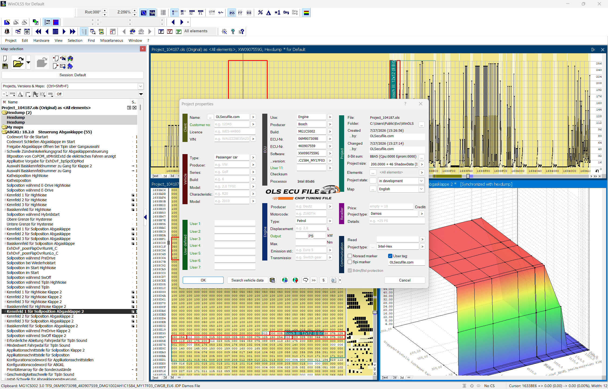Enable Spi marker checkbox
The width and height of the screenshot is (608, 389).
click(350, 262)
